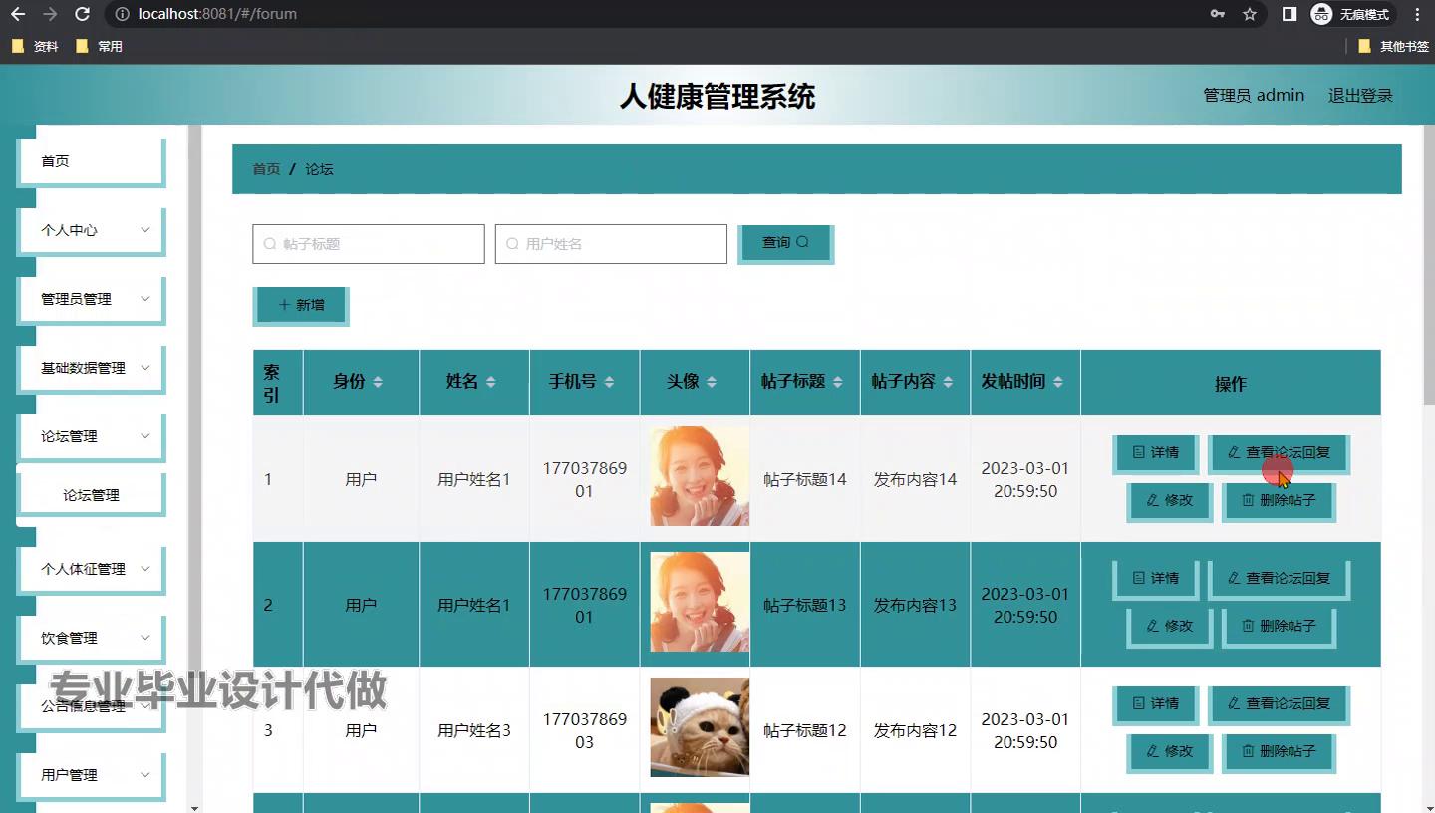Sort table by 发帖时间 column arrows
The image size is (1435, 813).
(1058, 383)
